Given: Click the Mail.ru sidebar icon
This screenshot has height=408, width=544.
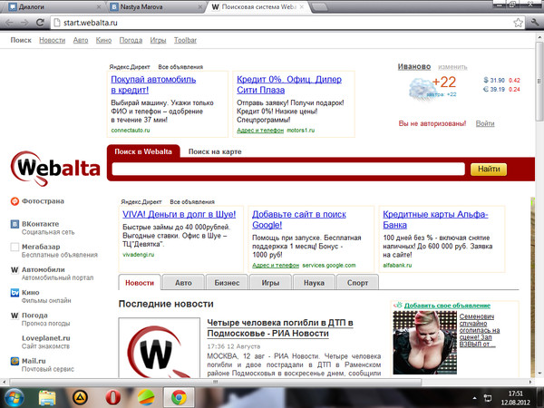Looking at the screenshot, I should pyautogui.click(x=15, y=361).
